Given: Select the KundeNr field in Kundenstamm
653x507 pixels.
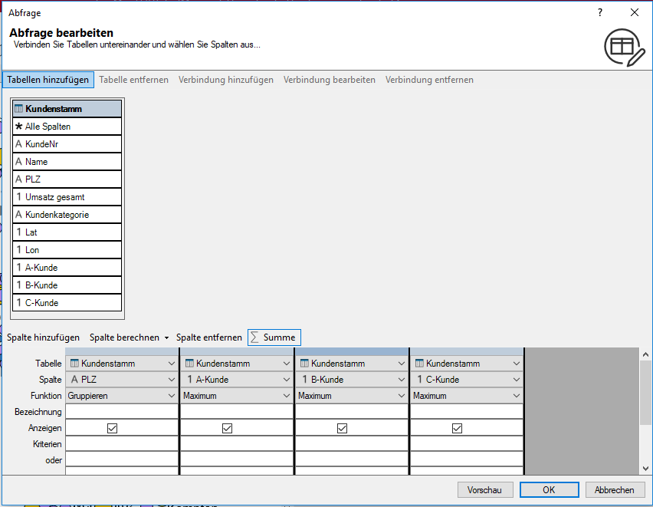Looking at the screenshot, I should [x=67, y=144].
